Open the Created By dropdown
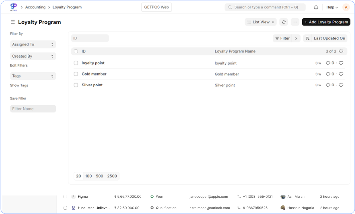Viewport: 355px width, 214px height. pyautogui.click(x=33, y=56)
